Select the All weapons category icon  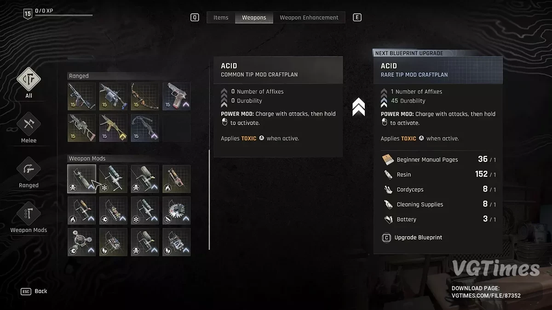(29, 80)
